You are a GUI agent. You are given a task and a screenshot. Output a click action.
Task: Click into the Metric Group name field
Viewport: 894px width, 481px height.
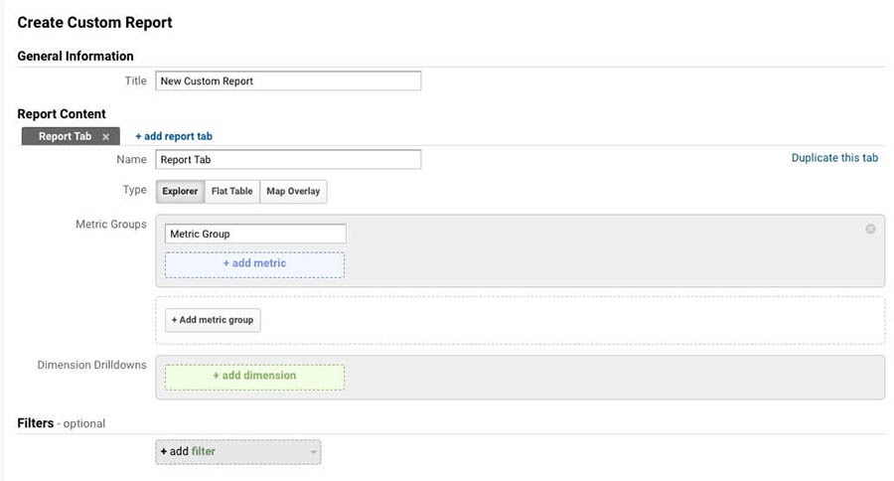point(255,234)
